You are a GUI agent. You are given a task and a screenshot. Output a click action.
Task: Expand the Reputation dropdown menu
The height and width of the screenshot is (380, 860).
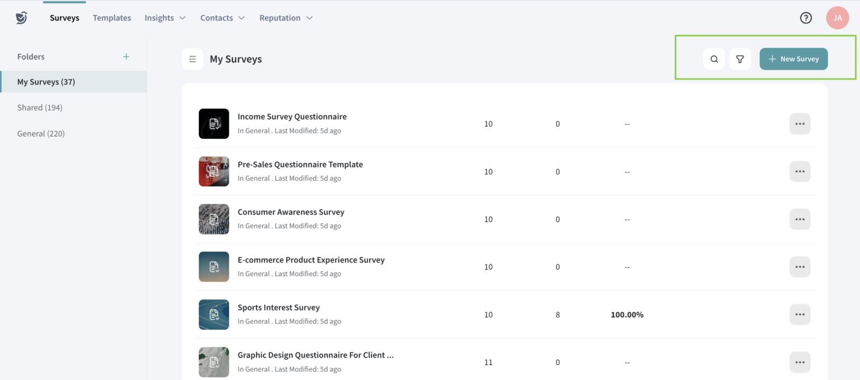click(x=286, y=18)
